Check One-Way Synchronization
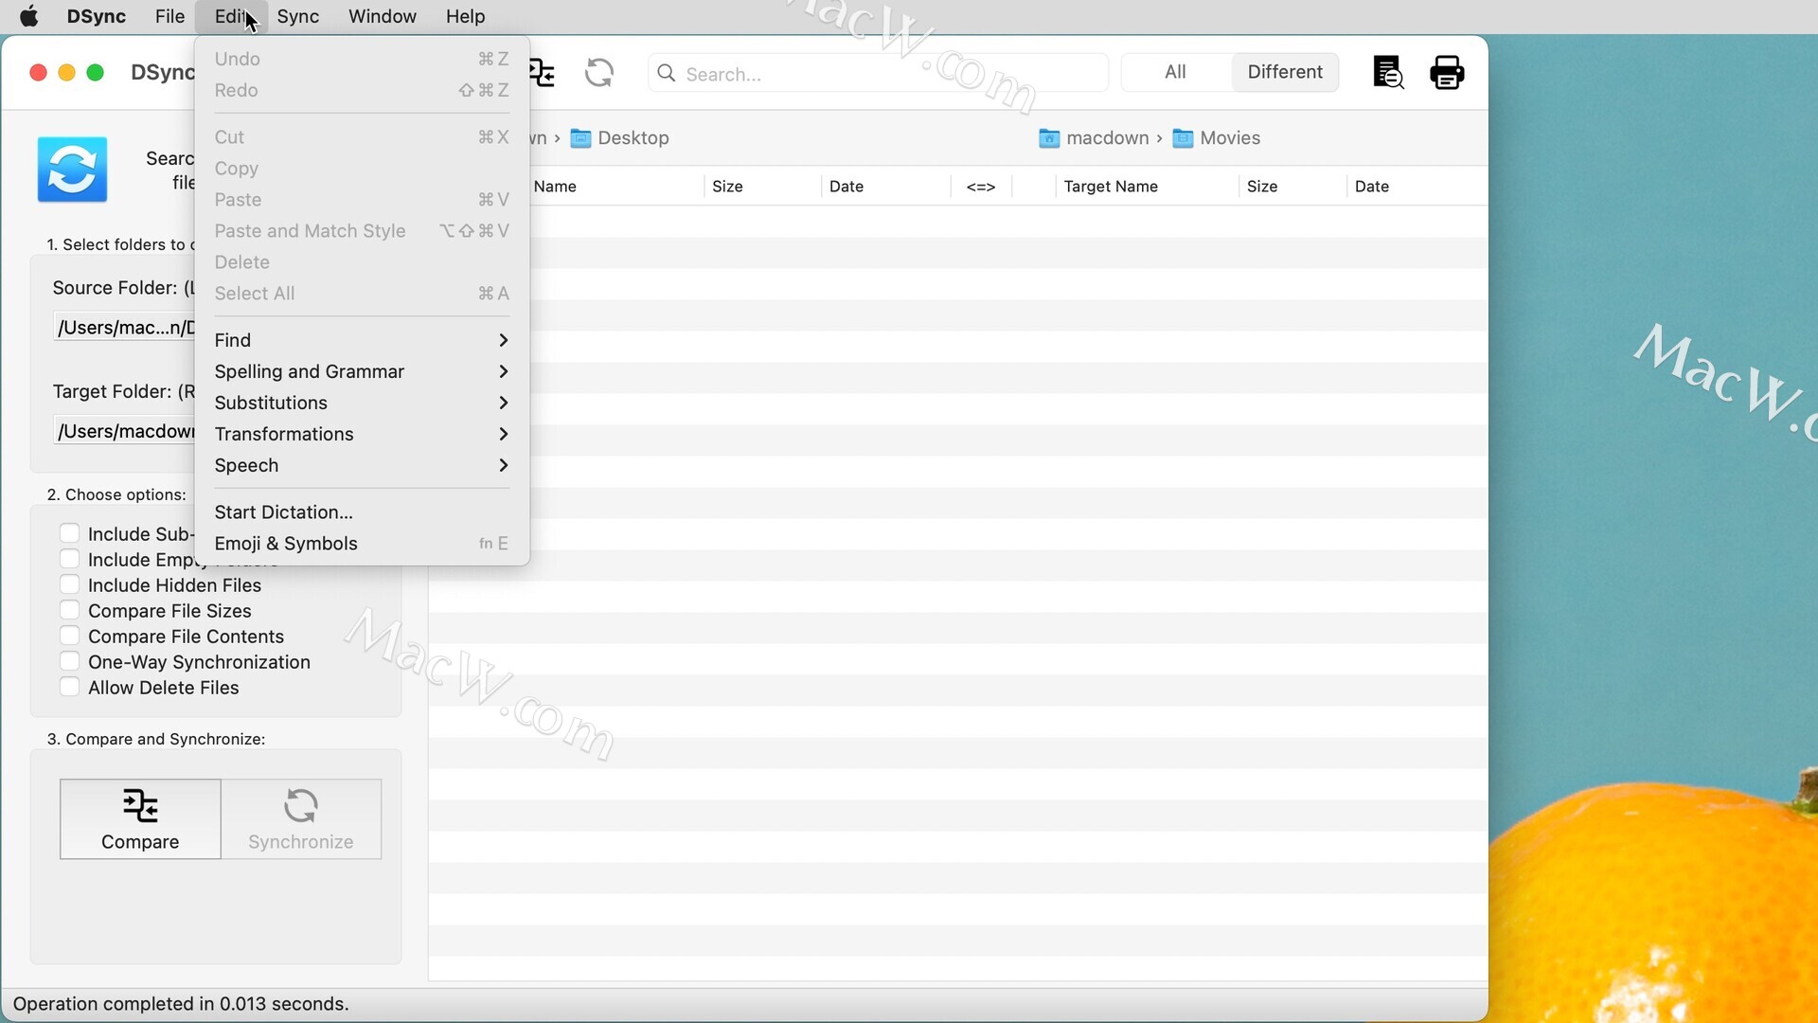Screen dimensions: 1818x1023 click(x=69, y=661)
